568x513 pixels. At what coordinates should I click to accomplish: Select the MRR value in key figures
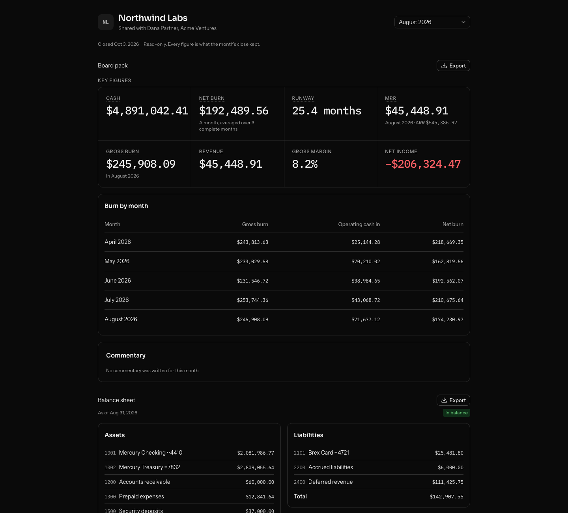pos(417,111)
